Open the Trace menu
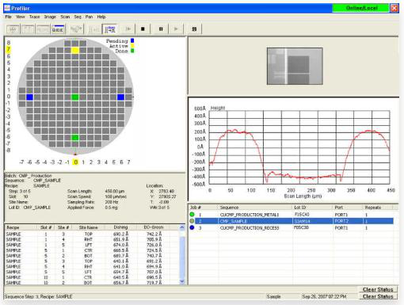404x305 pixels. pos(35,17)
